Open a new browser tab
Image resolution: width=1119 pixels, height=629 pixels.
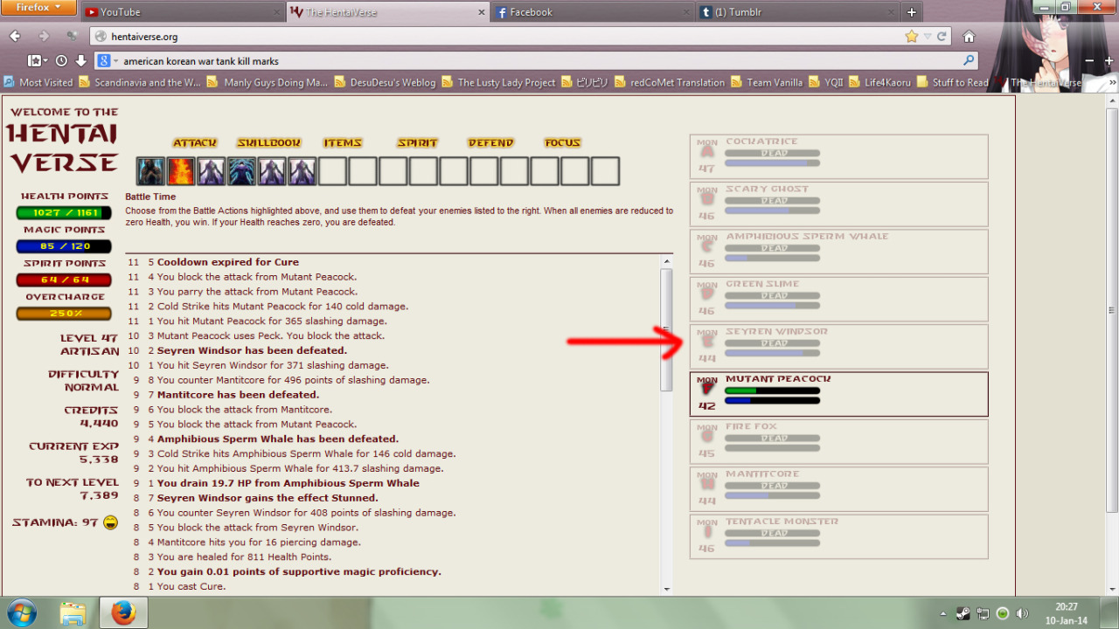click(912, 12)
